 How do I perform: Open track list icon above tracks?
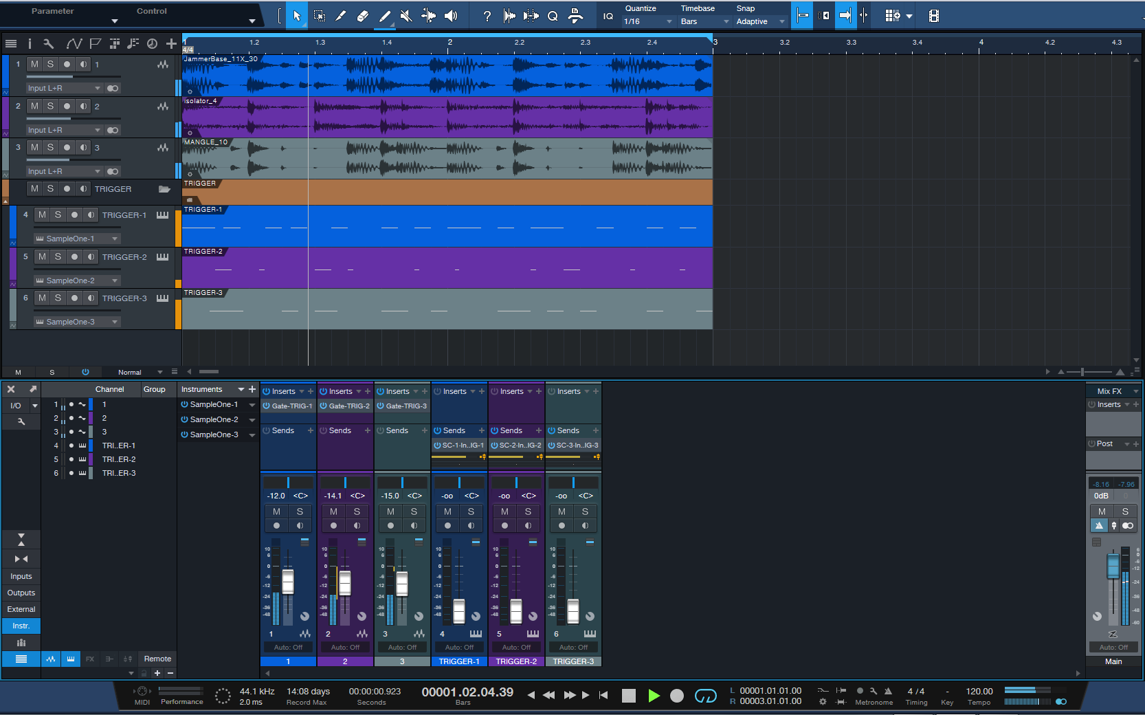pos(11,43)
